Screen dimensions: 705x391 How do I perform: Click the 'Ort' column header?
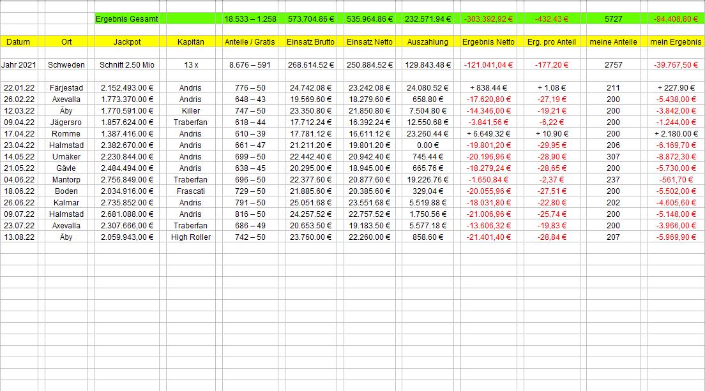(x=66, y=41)
